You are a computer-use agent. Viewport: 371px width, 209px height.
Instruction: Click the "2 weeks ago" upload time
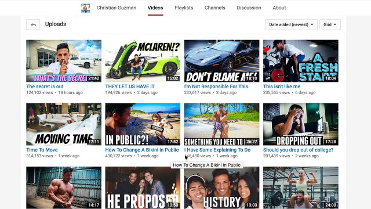(307, 156)
